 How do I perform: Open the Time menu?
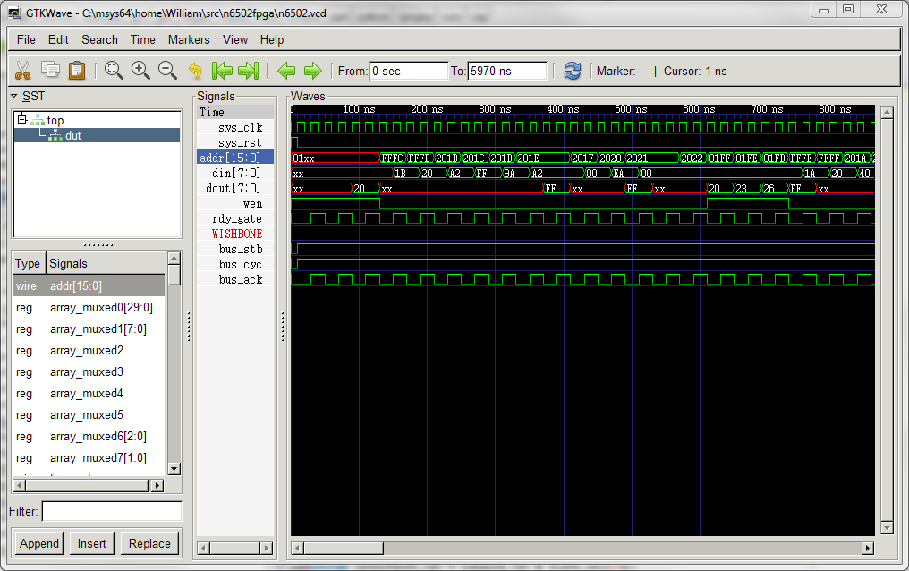[x=142, y=39]
